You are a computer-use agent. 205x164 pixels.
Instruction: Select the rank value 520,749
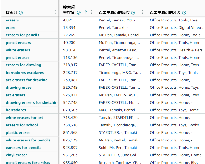click(x=70, y=87)
